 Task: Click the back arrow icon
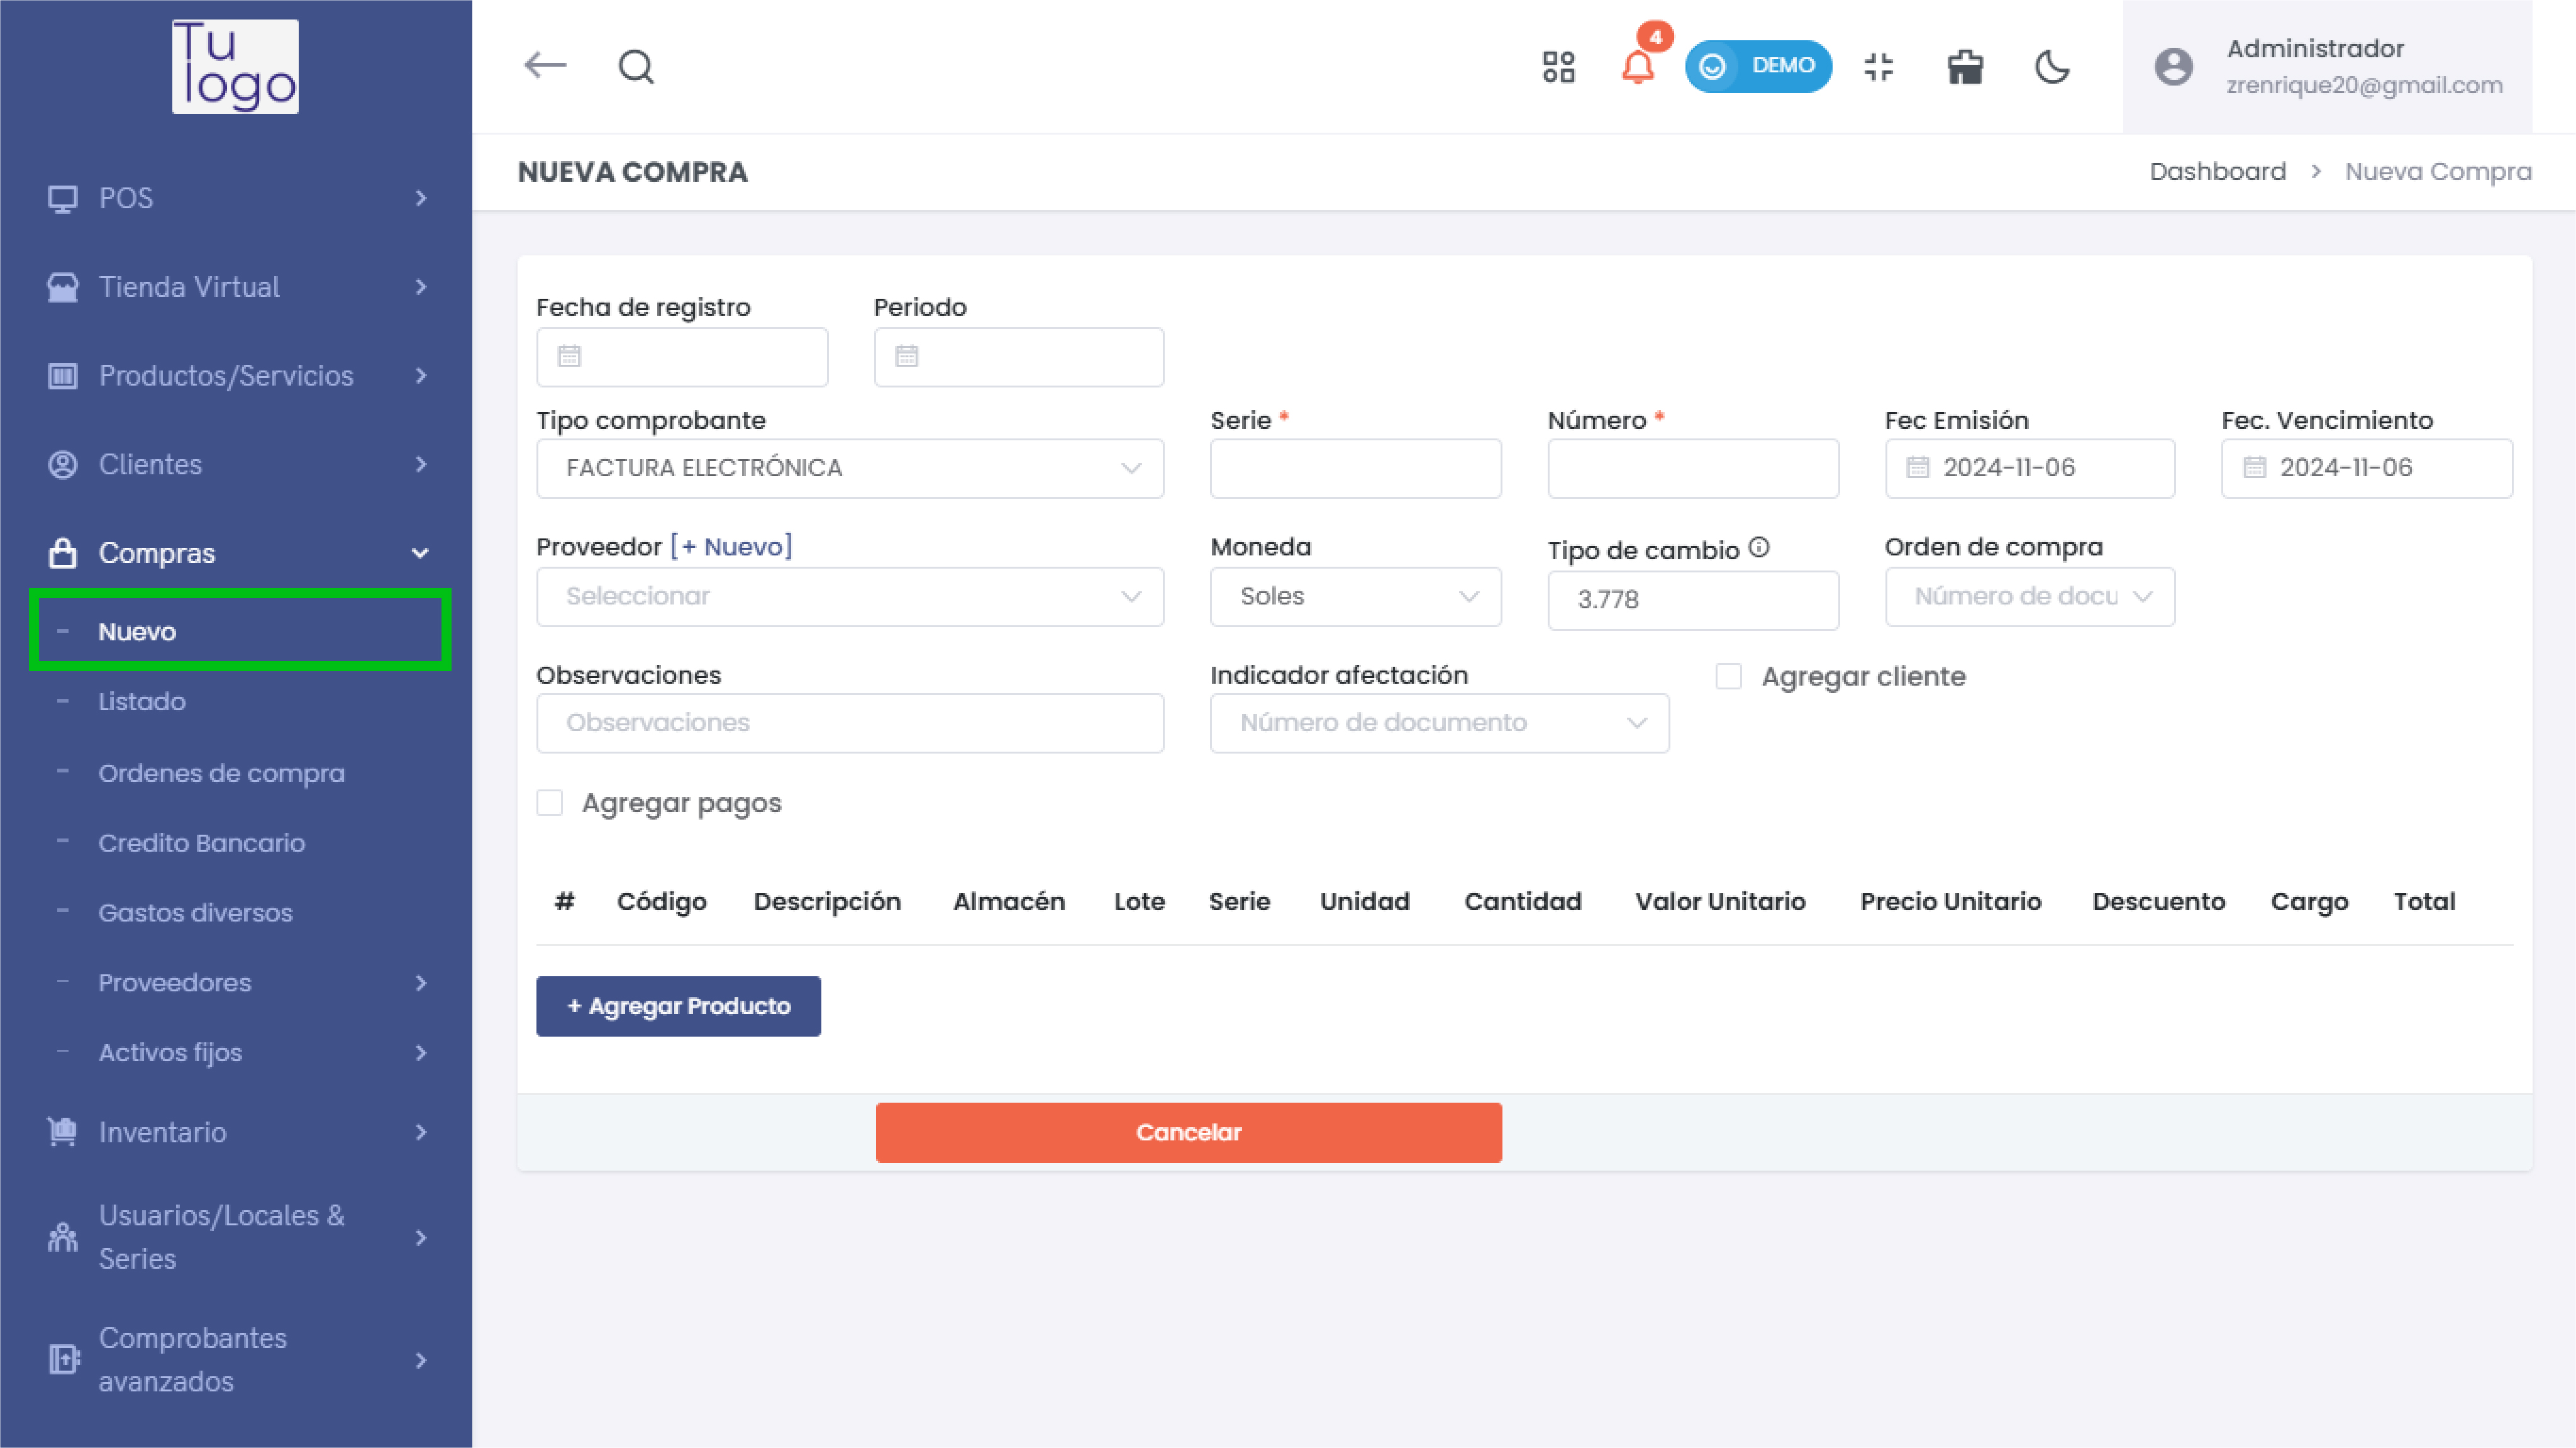[545, 66]
